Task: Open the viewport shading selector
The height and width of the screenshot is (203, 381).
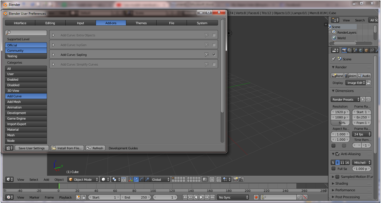Action: click(x=105, y=179)
